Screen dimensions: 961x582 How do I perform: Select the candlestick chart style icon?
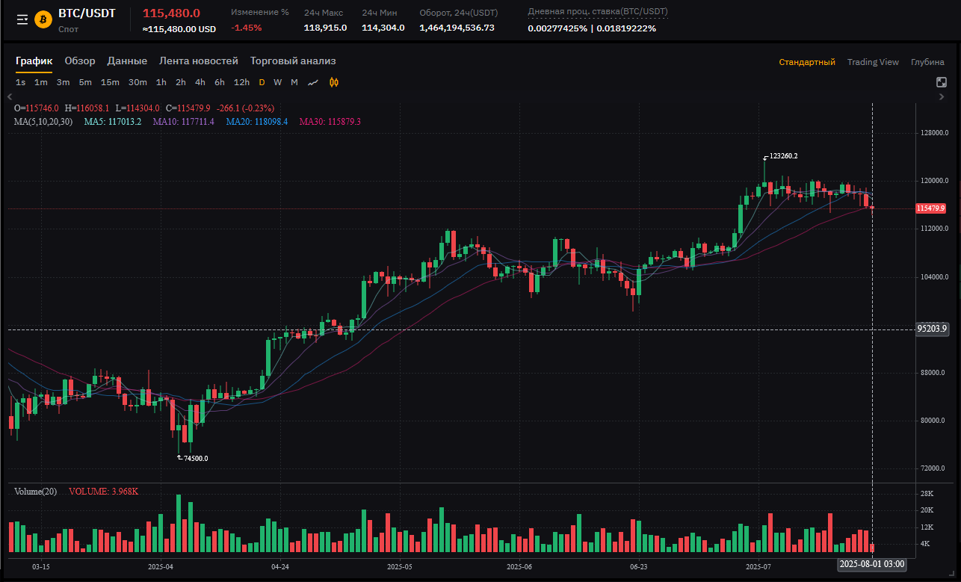point(334,82)
